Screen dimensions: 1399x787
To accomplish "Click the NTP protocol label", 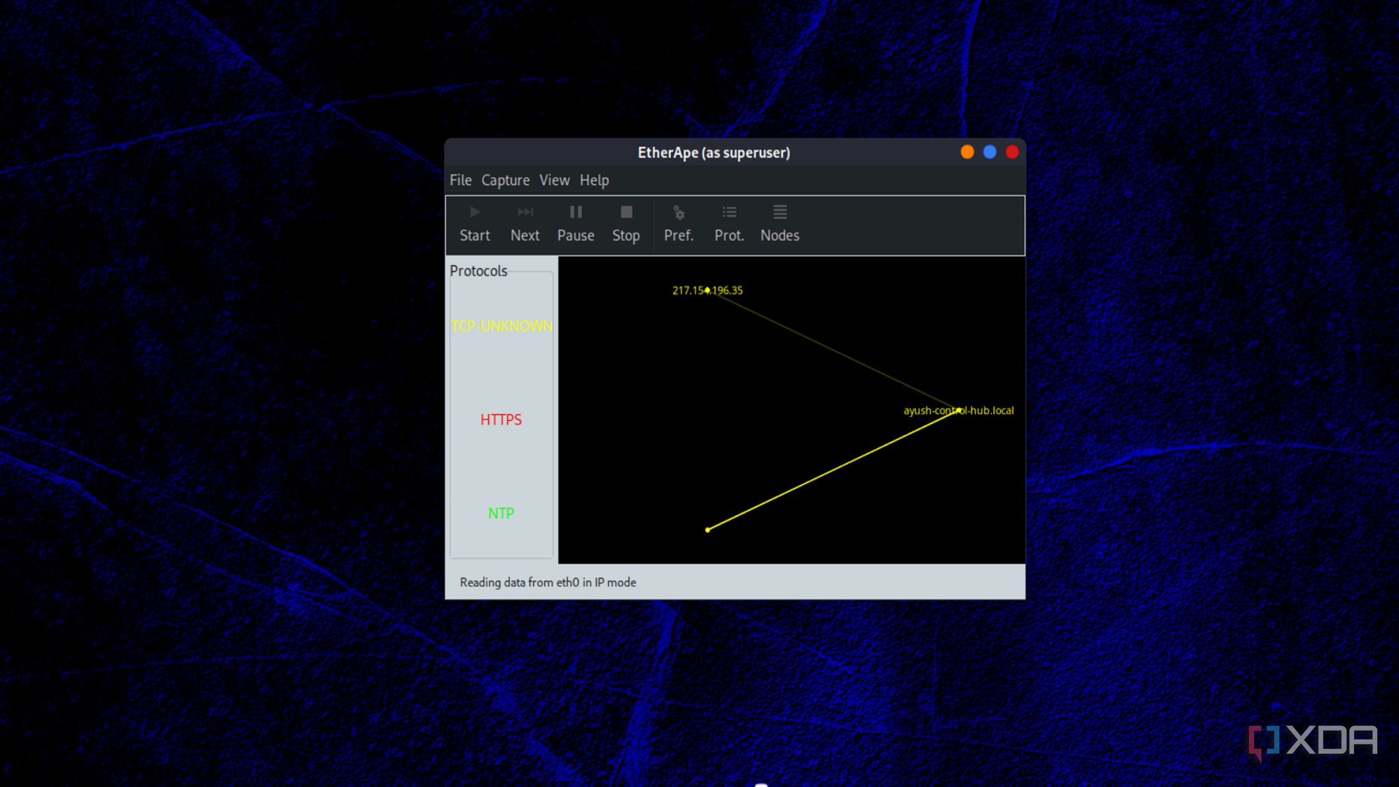I will point(501,513).
